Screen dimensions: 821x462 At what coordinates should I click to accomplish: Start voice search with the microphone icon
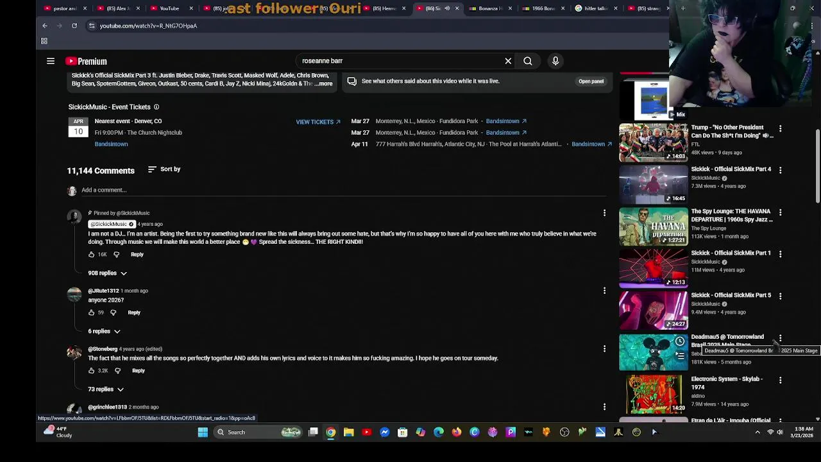555,61
